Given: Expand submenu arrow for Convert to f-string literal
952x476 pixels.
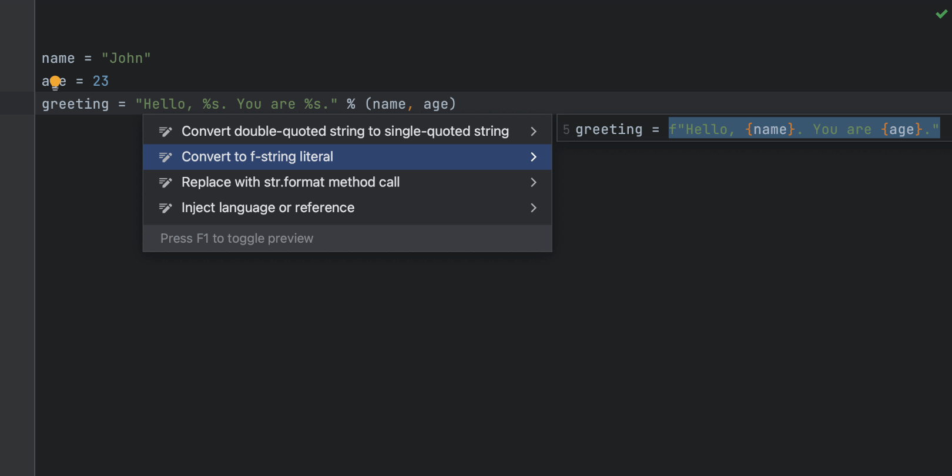Looking at the screenshot, I should click(534, 157).
